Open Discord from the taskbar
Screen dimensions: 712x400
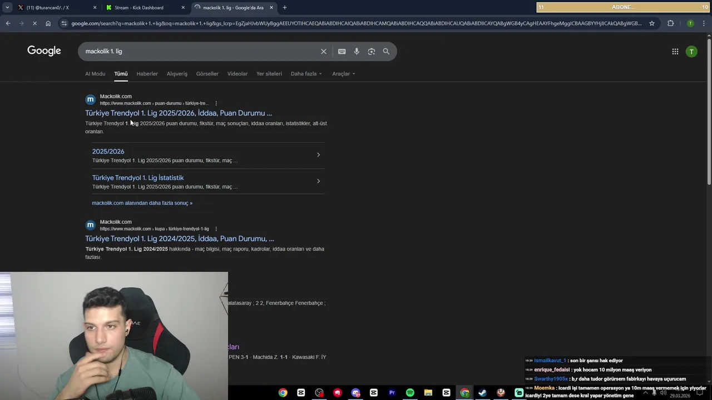(x=355, y=393)
